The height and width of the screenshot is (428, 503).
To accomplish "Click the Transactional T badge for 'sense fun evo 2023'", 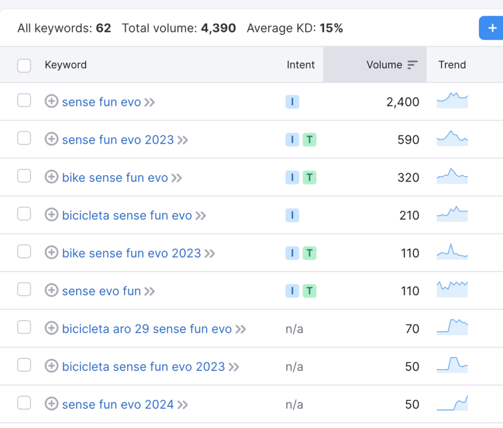I will (x=309, y=140).
